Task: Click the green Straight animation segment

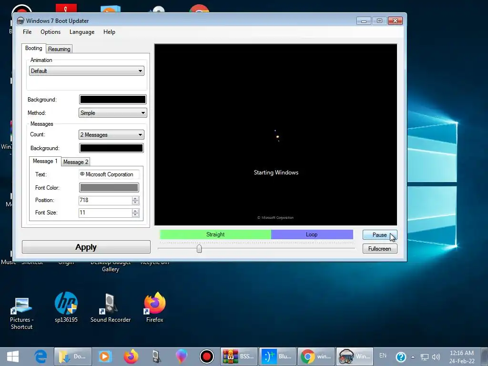Action: [215, 234]
